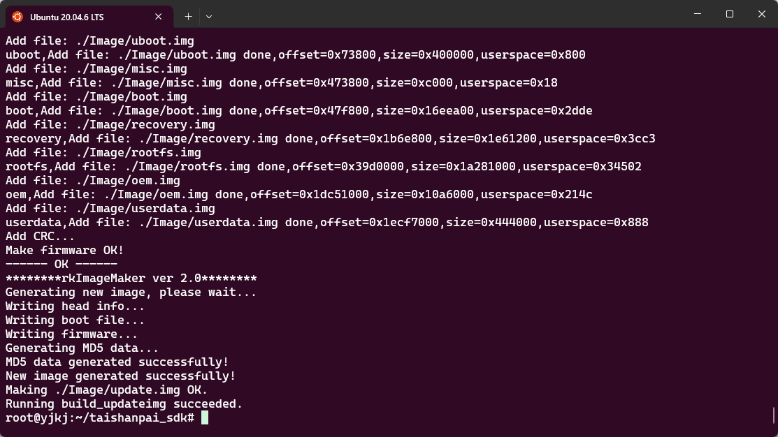This screenshot has width=778, height=437.
Task: Click the Ubuntu logo icon on the terminal tab
Action: [x=17, y=16]
